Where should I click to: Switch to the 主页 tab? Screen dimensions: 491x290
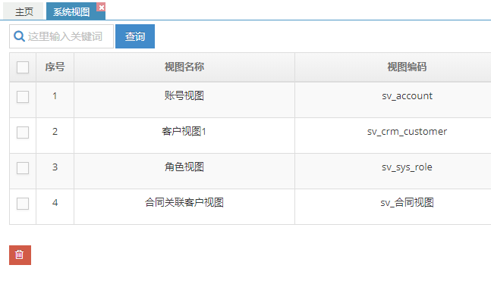(24, 11)
